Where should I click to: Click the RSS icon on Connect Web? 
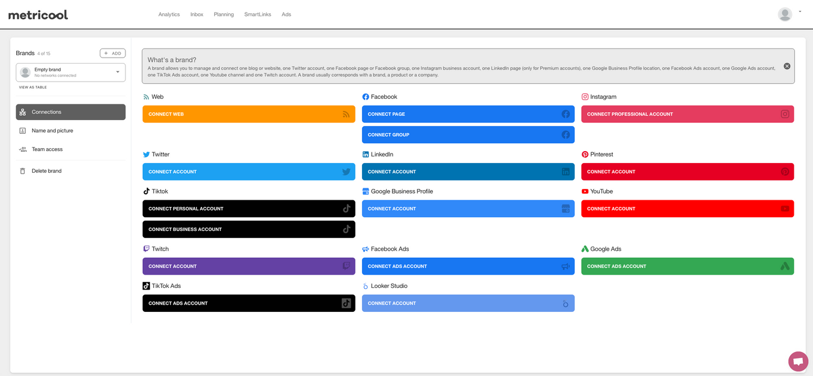[x=346, y=114]
